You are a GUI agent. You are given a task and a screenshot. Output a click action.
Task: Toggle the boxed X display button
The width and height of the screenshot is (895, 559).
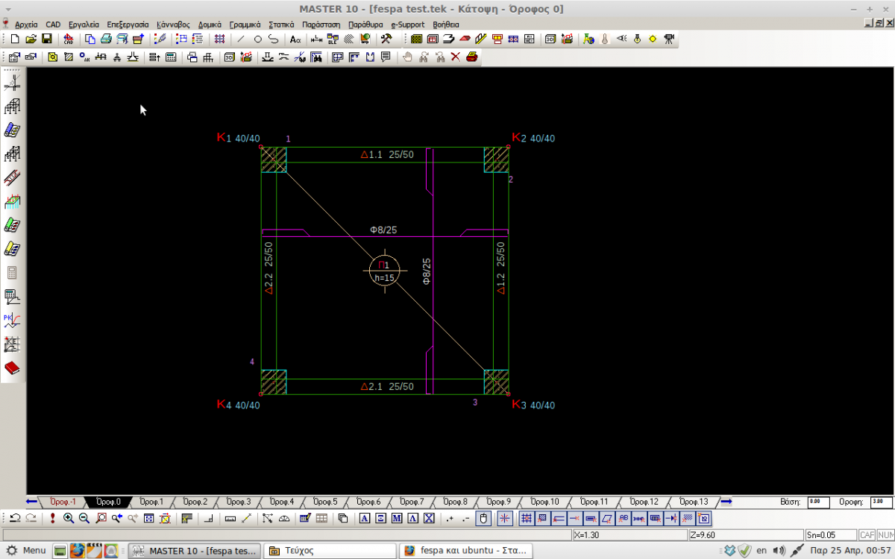(429, 518)
